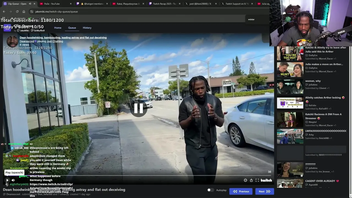Mute the clip with the volume icon
Screen dimensions: 352x198
coord(13,180)
